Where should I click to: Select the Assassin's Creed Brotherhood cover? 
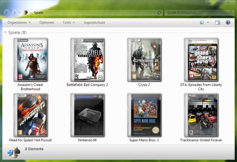coord(31,60)
